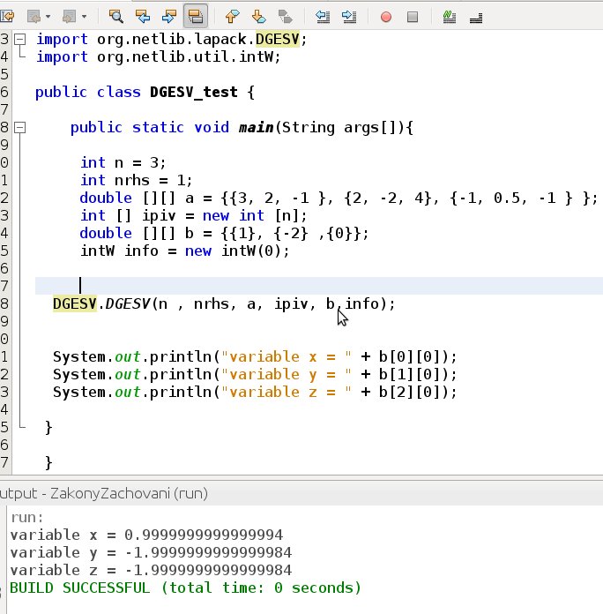Go to the next bookmark
Image resolution: width=603 pixels, height=614 pixels.
(258, 17)
